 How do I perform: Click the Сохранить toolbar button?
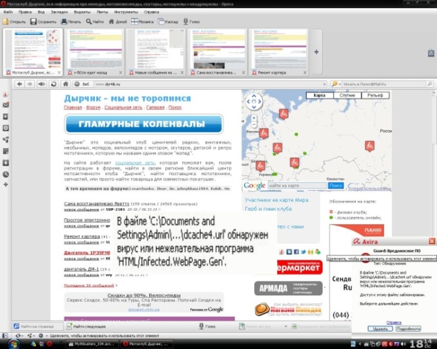(x=43, y=21)
